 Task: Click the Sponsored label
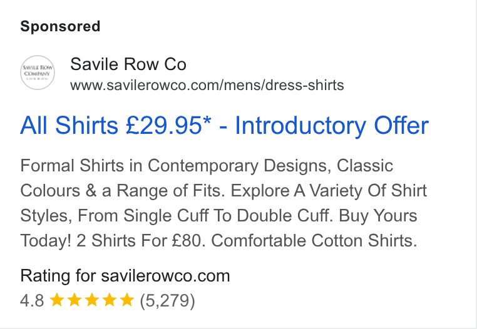[60, 26]
